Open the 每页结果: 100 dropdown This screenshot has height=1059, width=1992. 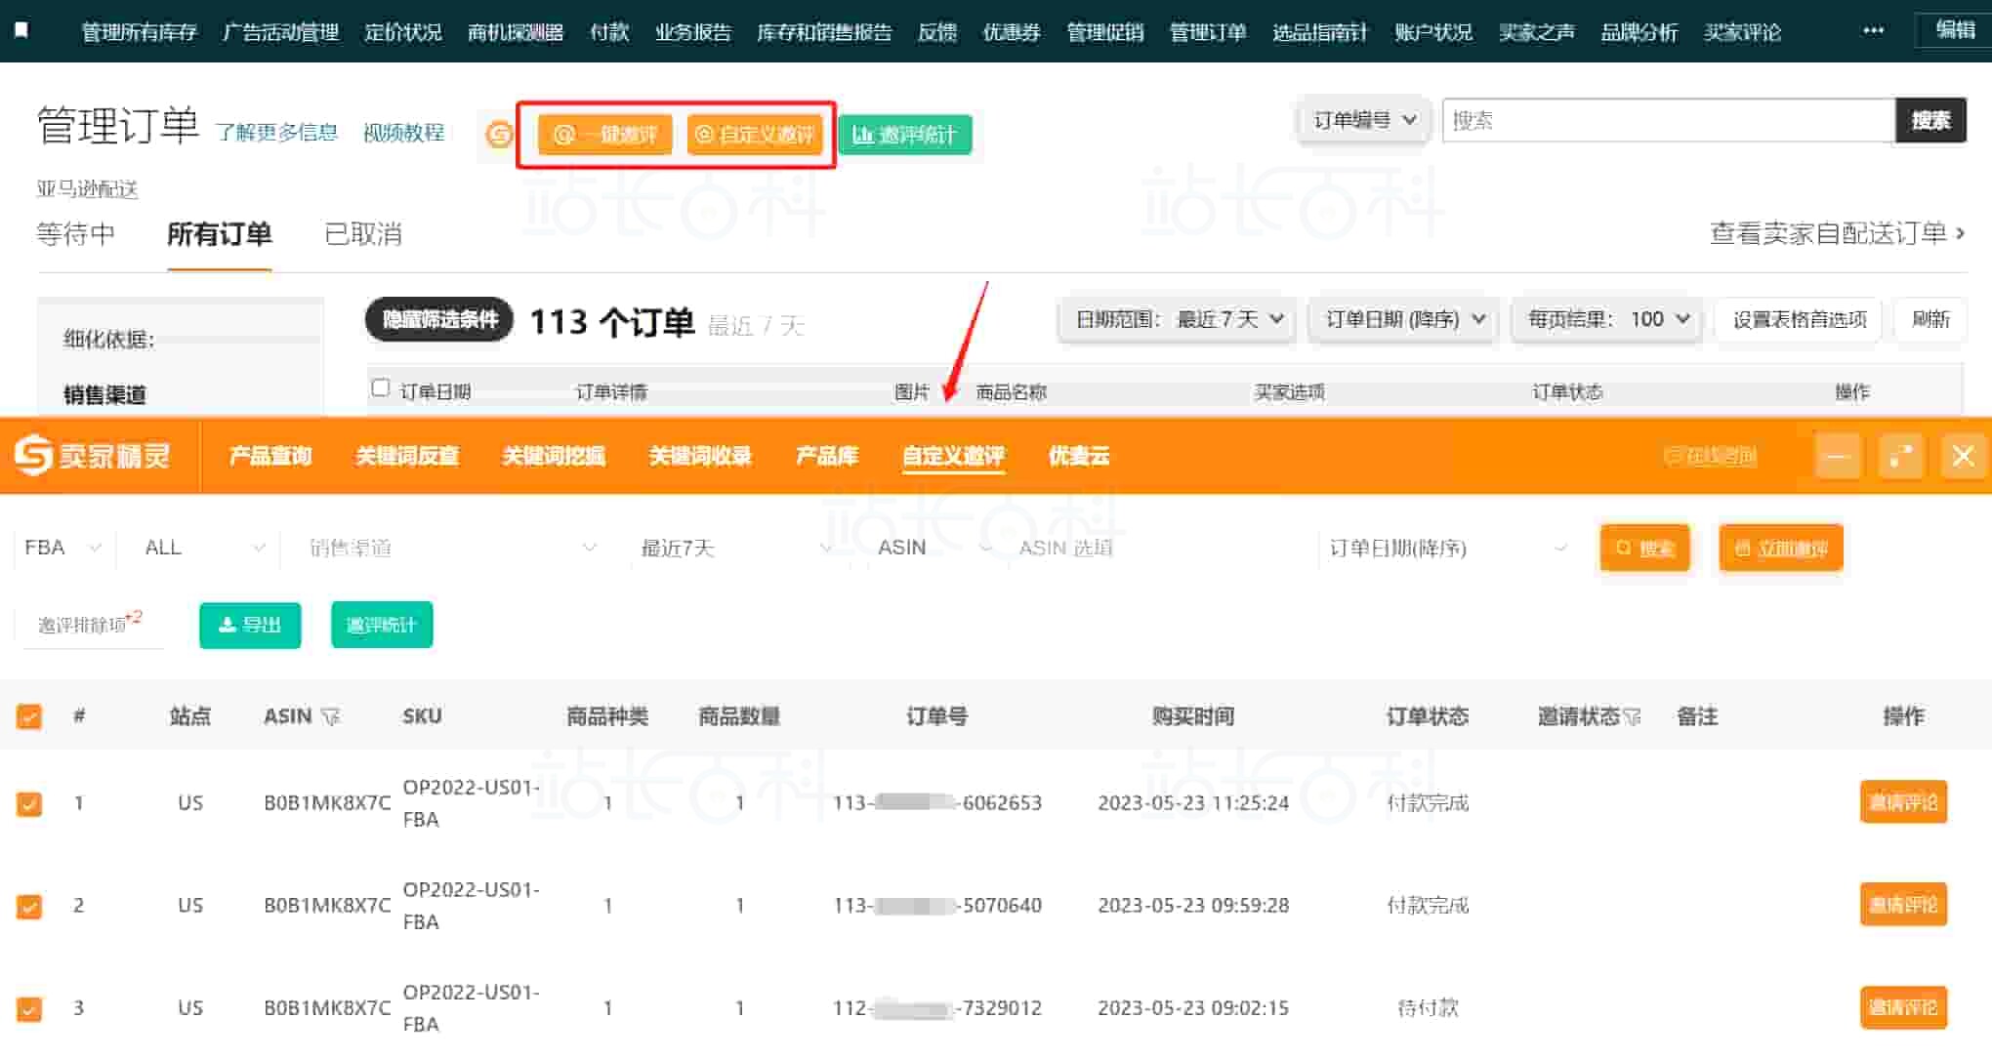1607,319
